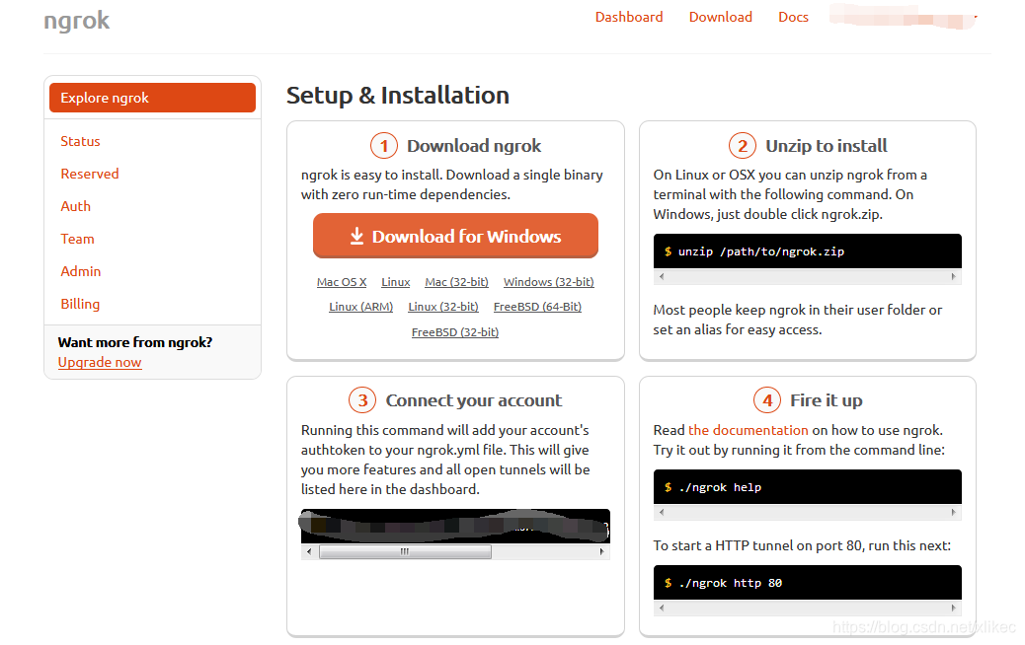Click the blurred account name in header
This screenshot has height=645, width=1025.
point(903,17)
